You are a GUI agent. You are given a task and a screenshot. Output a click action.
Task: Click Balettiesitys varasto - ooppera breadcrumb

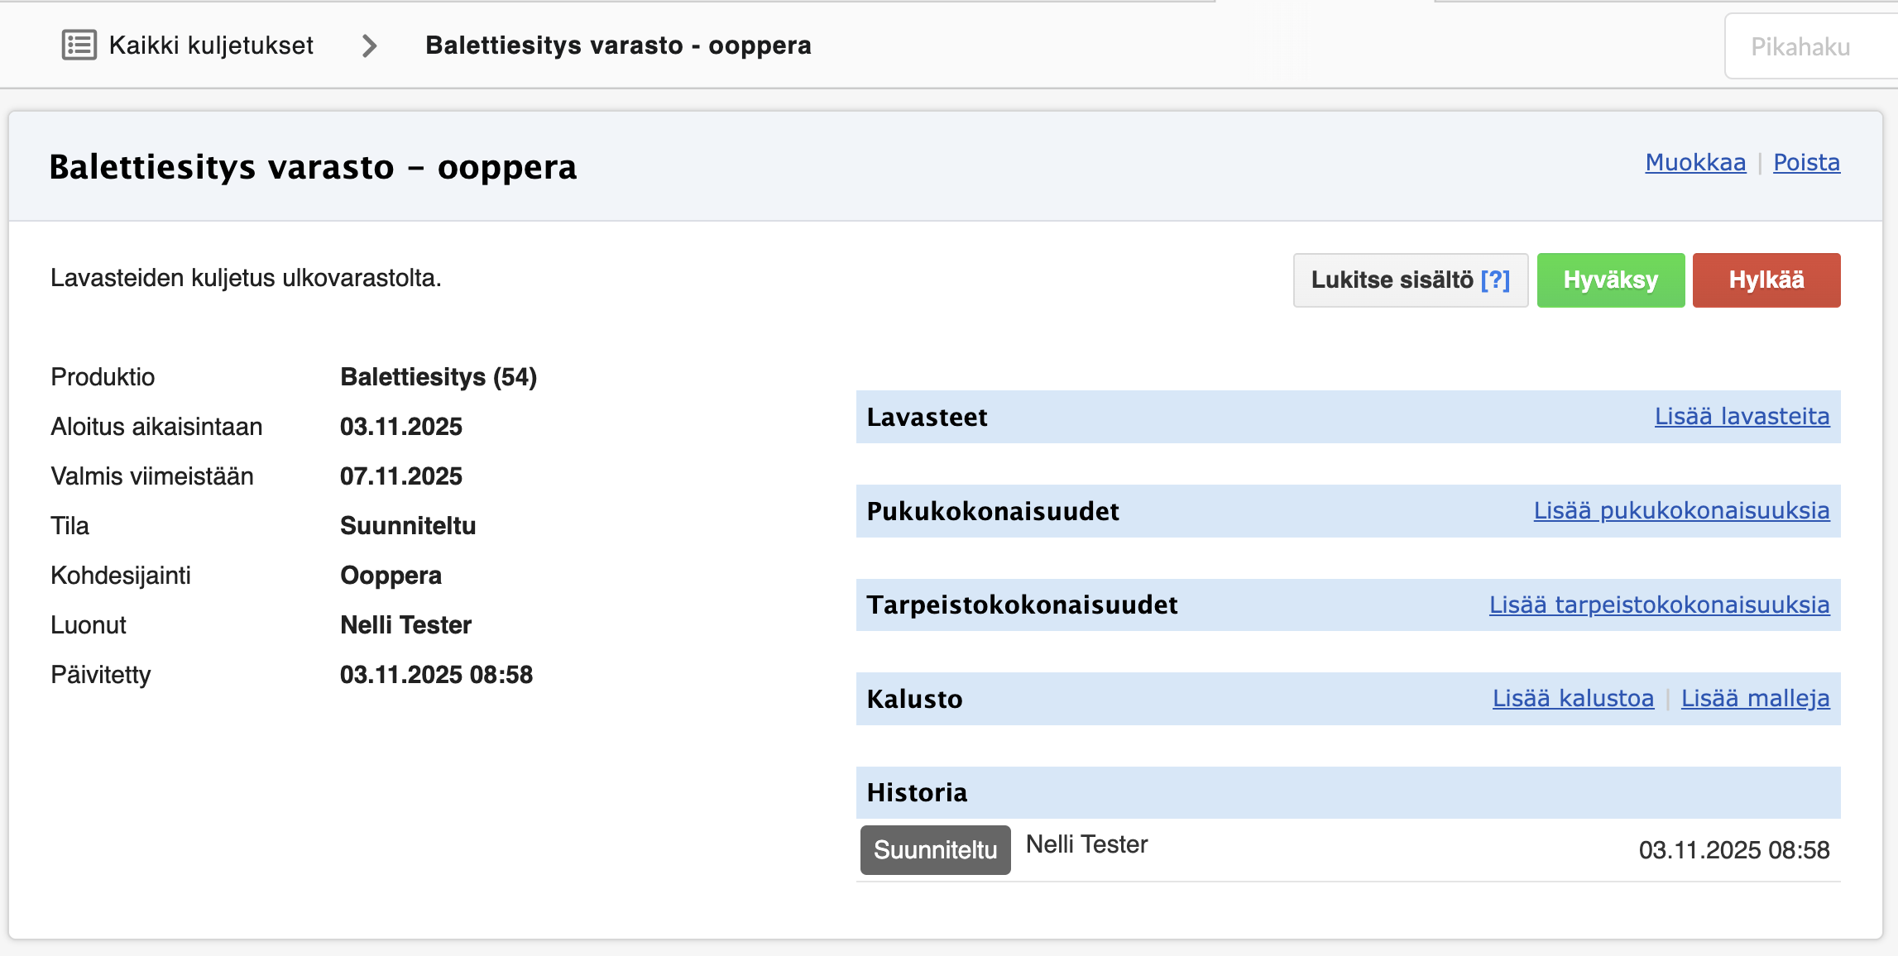click(618, 45)
